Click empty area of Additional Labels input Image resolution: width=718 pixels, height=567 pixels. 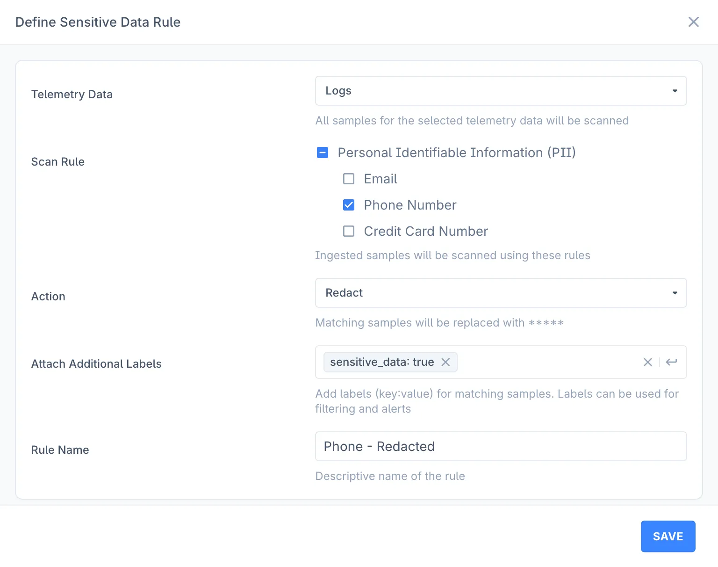point(547,362)
